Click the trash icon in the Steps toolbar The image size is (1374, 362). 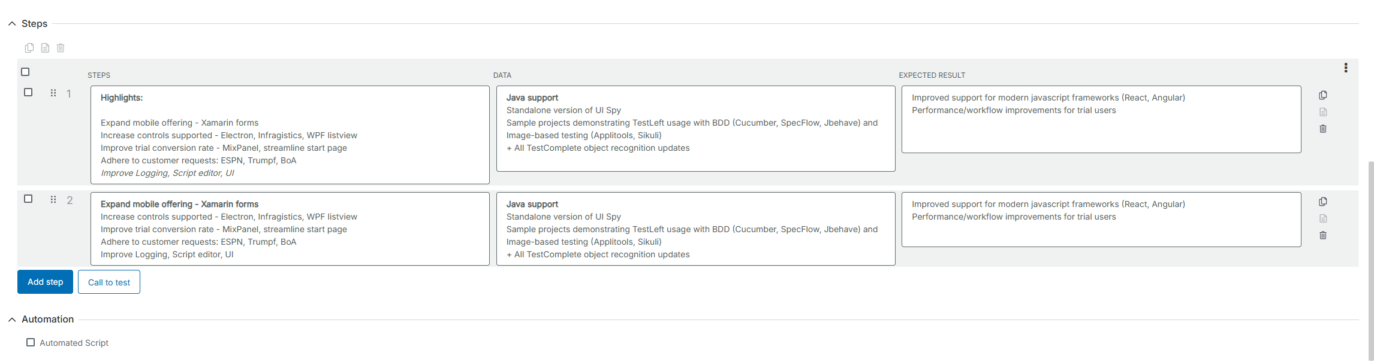[x=61, y=48]
